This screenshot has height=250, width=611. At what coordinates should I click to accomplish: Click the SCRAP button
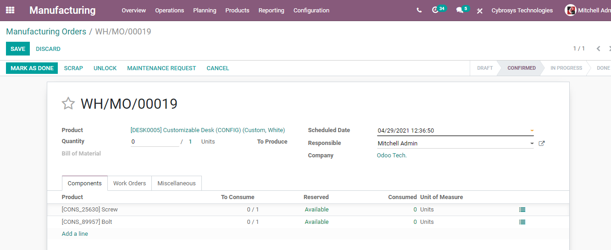click(73, 68)
